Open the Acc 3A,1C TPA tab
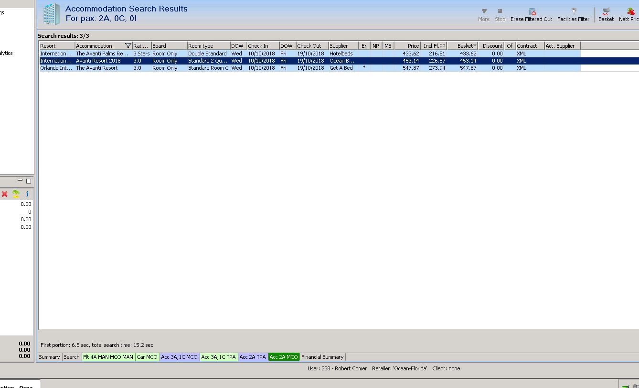The width and height of the screenshot is (639, 388). [219, 357]
